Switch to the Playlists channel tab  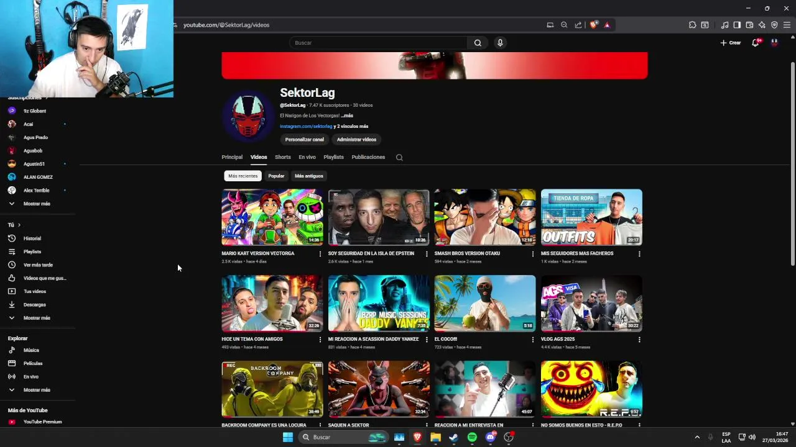333,157
